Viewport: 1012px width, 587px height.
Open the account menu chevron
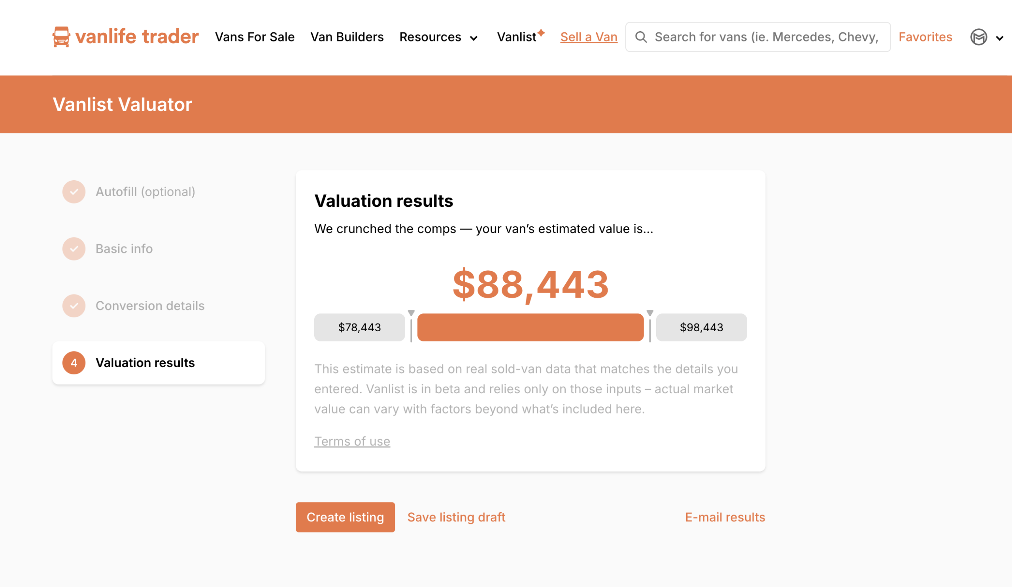[x=1000, y=38]
